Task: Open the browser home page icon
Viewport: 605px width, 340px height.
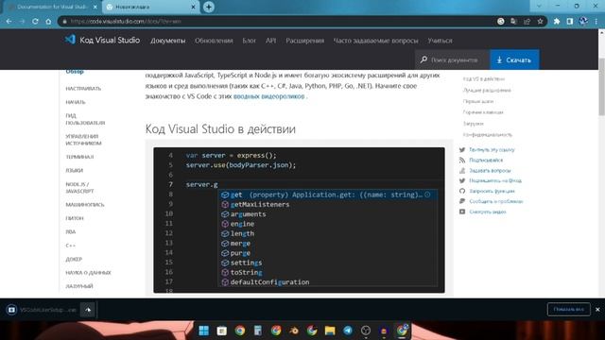Action: click(x=48, y=21)
